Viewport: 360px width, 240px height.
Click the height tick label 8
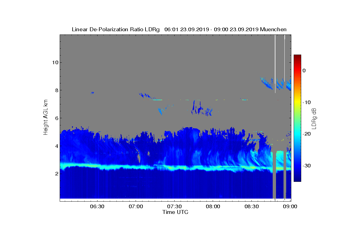point(56,90)
